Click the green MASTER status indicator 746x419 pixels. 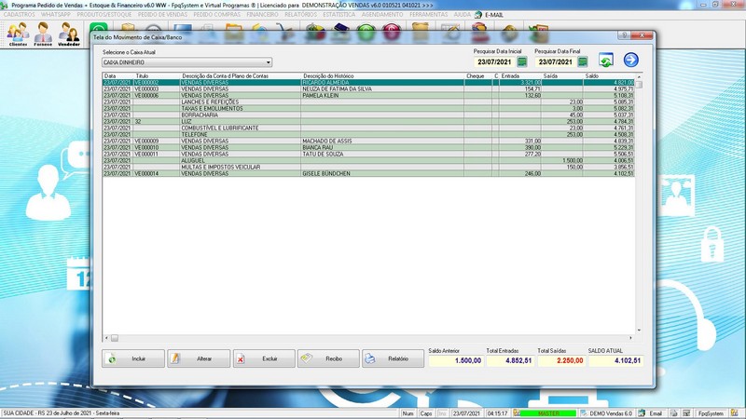(548, 413)
